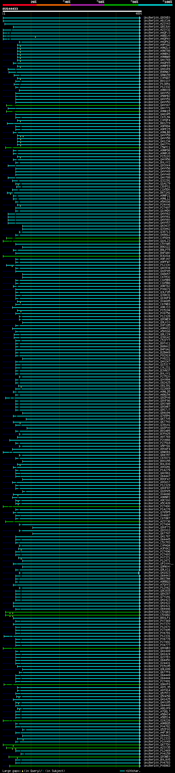Select label UniRef100_Q4VV47

[x=157, y=105]
